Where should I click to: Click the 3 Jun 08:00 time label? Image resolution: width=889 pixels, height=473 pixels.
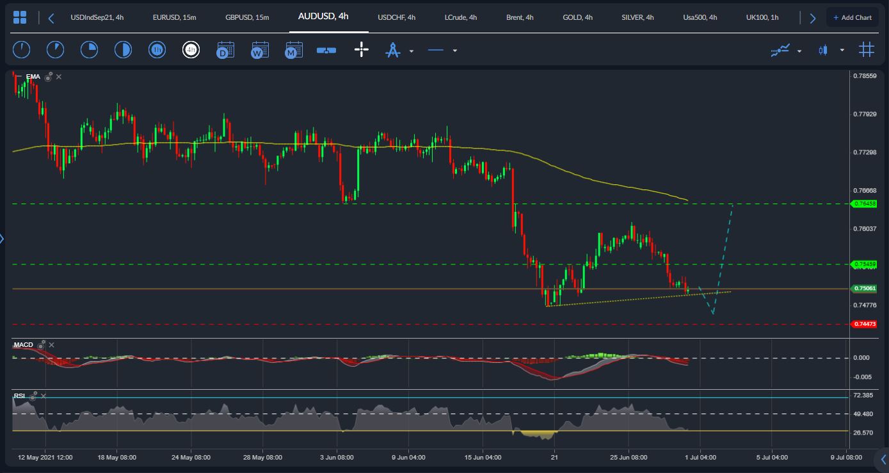337,458
